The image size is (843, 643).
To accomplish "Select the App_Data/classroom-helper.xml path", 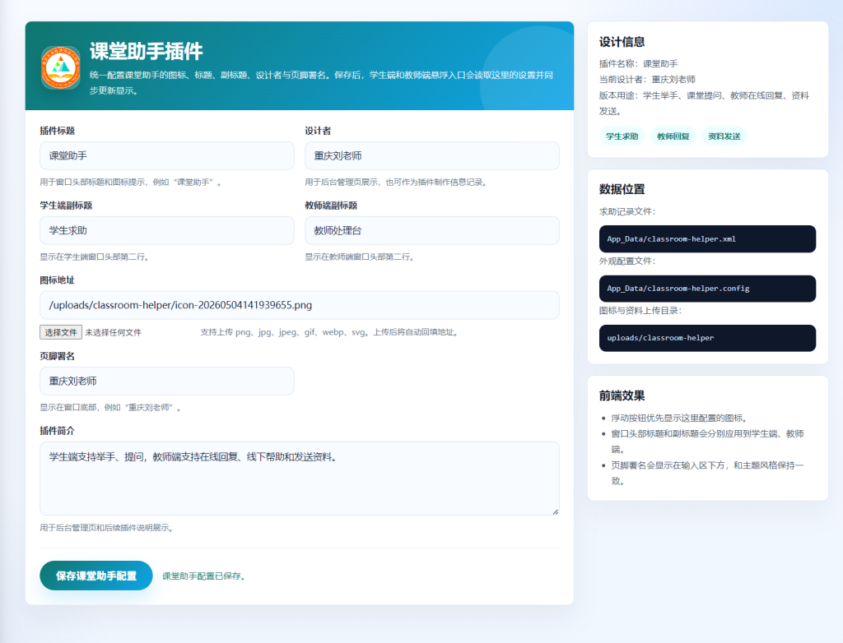I will click(x=672, y=239).
